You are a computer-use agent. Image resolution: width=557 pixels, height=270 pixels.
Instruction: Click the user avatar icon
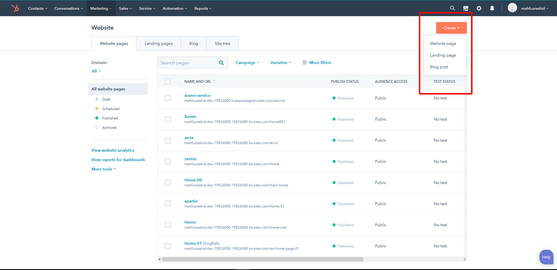click(512, 8)
